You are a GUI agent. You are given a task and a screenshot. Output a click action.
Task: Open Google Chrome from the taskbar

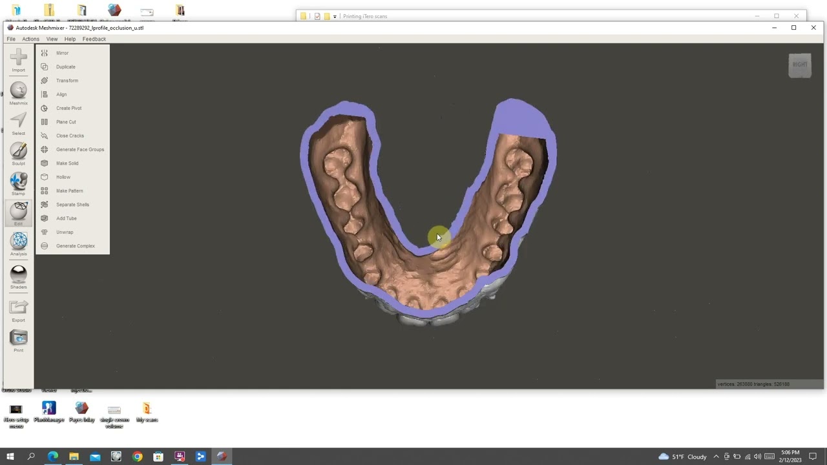pyautogui.click(x=137, y=457)
